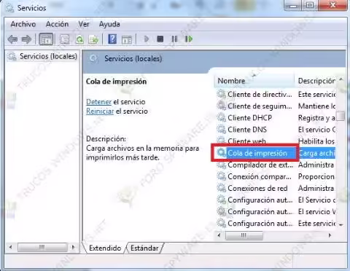Open the Help toolbar icon
This screenshot has width=350, height=271.
112,39
